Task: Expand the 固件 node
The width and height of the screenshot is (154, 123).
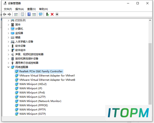Action: (x=8, y=25)
